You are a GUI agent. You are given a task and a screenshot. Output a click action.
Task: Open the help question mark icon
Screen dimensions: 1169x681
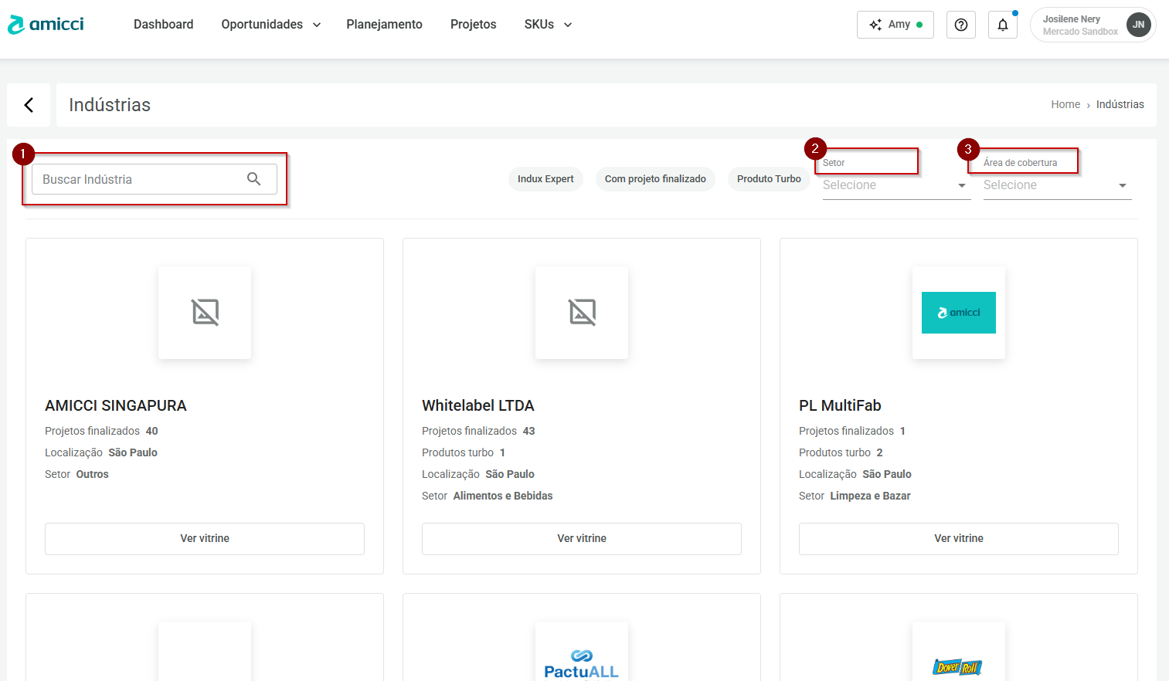(x=960, y=25)
